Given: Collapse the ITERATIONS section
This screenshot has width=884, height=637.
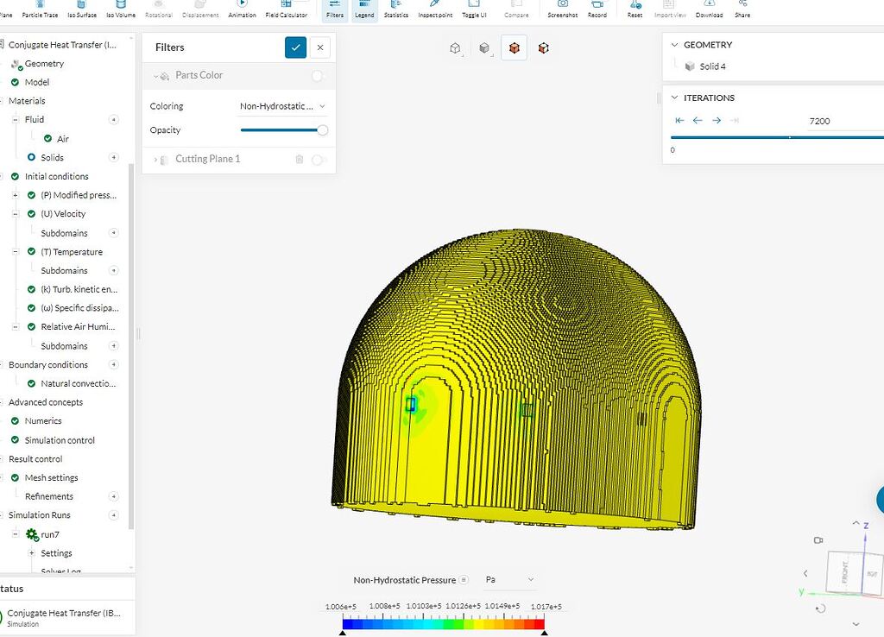Looking at the screenshot, I should 674,98.
